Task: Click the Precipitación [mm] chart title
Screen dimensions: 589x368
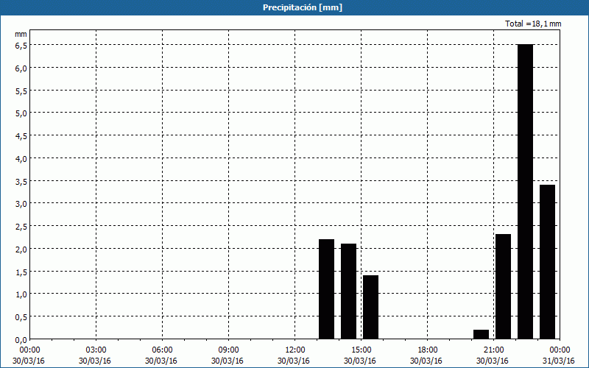Action: coord(303,7)
